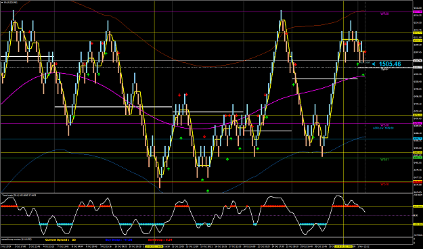Viewport: 423px width, 249px height.
Task: Click the large 1505.46 price label
Action: pyautogui.click(x=386, y=64)
